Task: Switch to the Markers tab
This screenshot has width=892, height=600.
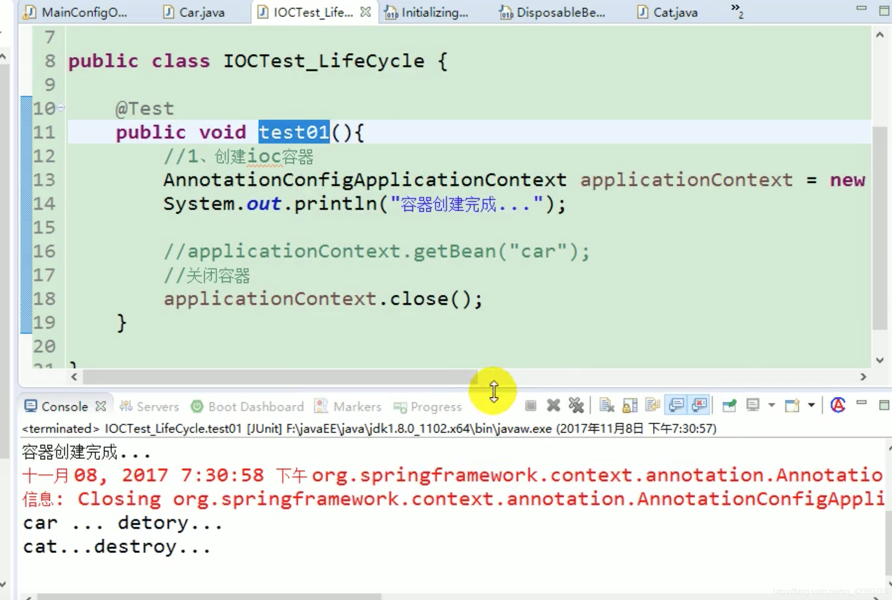Action: [x=348, y=407]
